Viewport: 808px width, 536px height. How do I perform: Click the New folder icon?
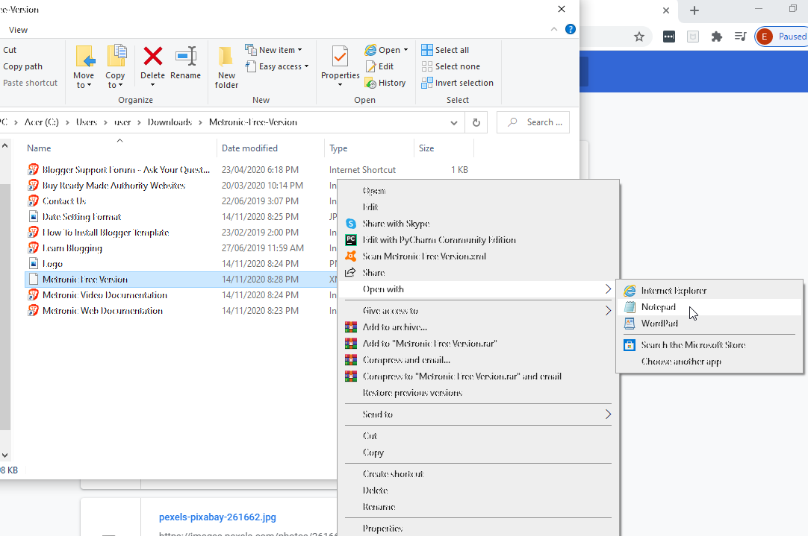click(x=226, y=56)
